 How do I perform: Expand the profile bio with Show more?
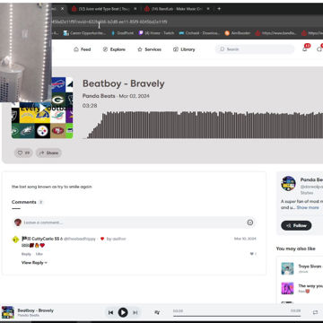(308, 207)
